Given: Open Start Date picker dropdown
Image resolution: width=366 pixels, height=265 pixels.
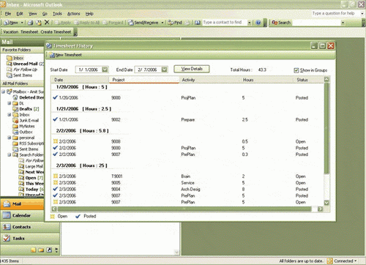Looking at the screenshot, I should click(105, 70).
